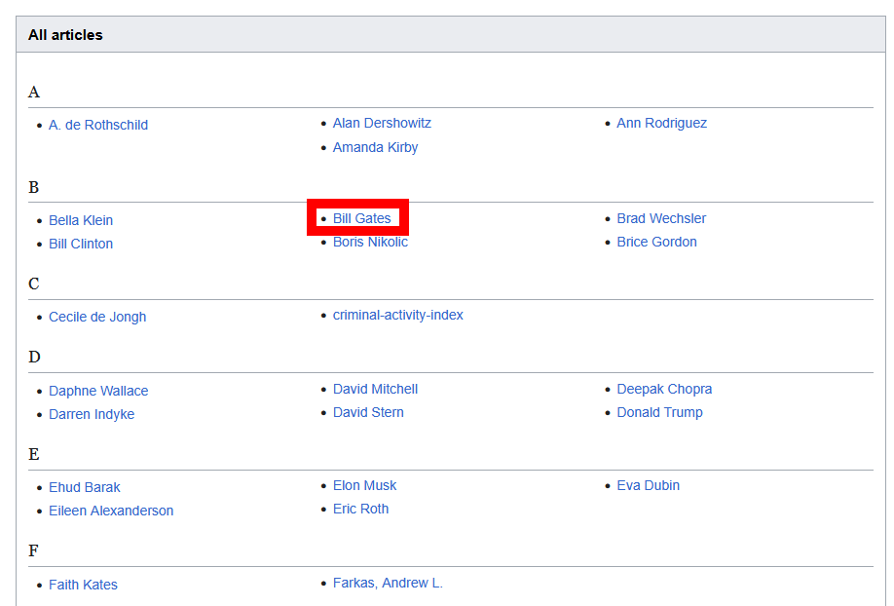894x606 pixels.
Task: Select the Eva Dubin link
Action: 648,485
